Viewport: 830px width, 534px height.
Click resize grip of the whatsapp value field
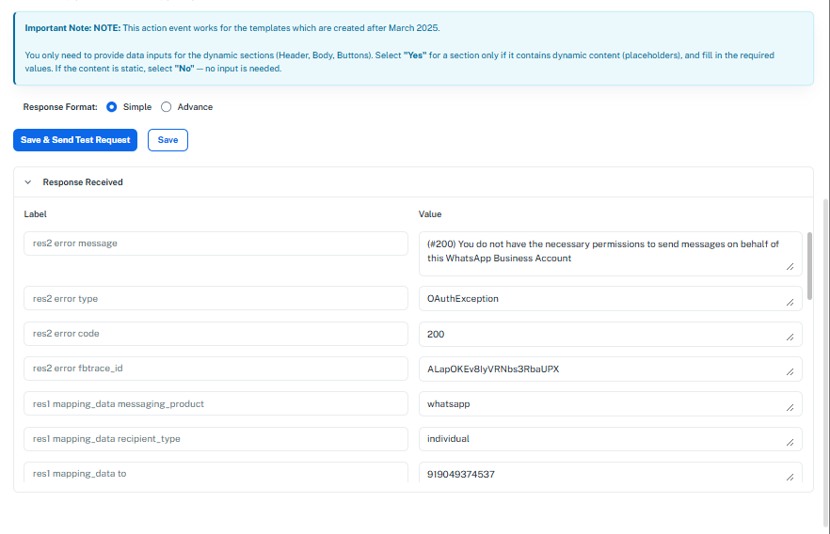click(790, 408)
